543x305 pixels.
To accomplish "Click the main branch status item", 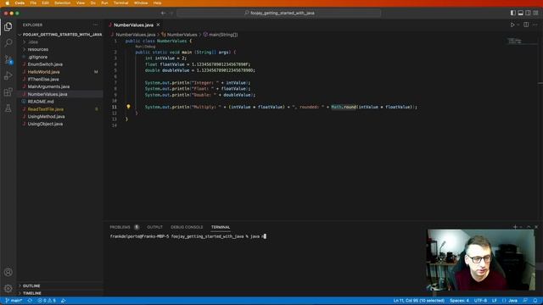I will click(x=14, y=301).
